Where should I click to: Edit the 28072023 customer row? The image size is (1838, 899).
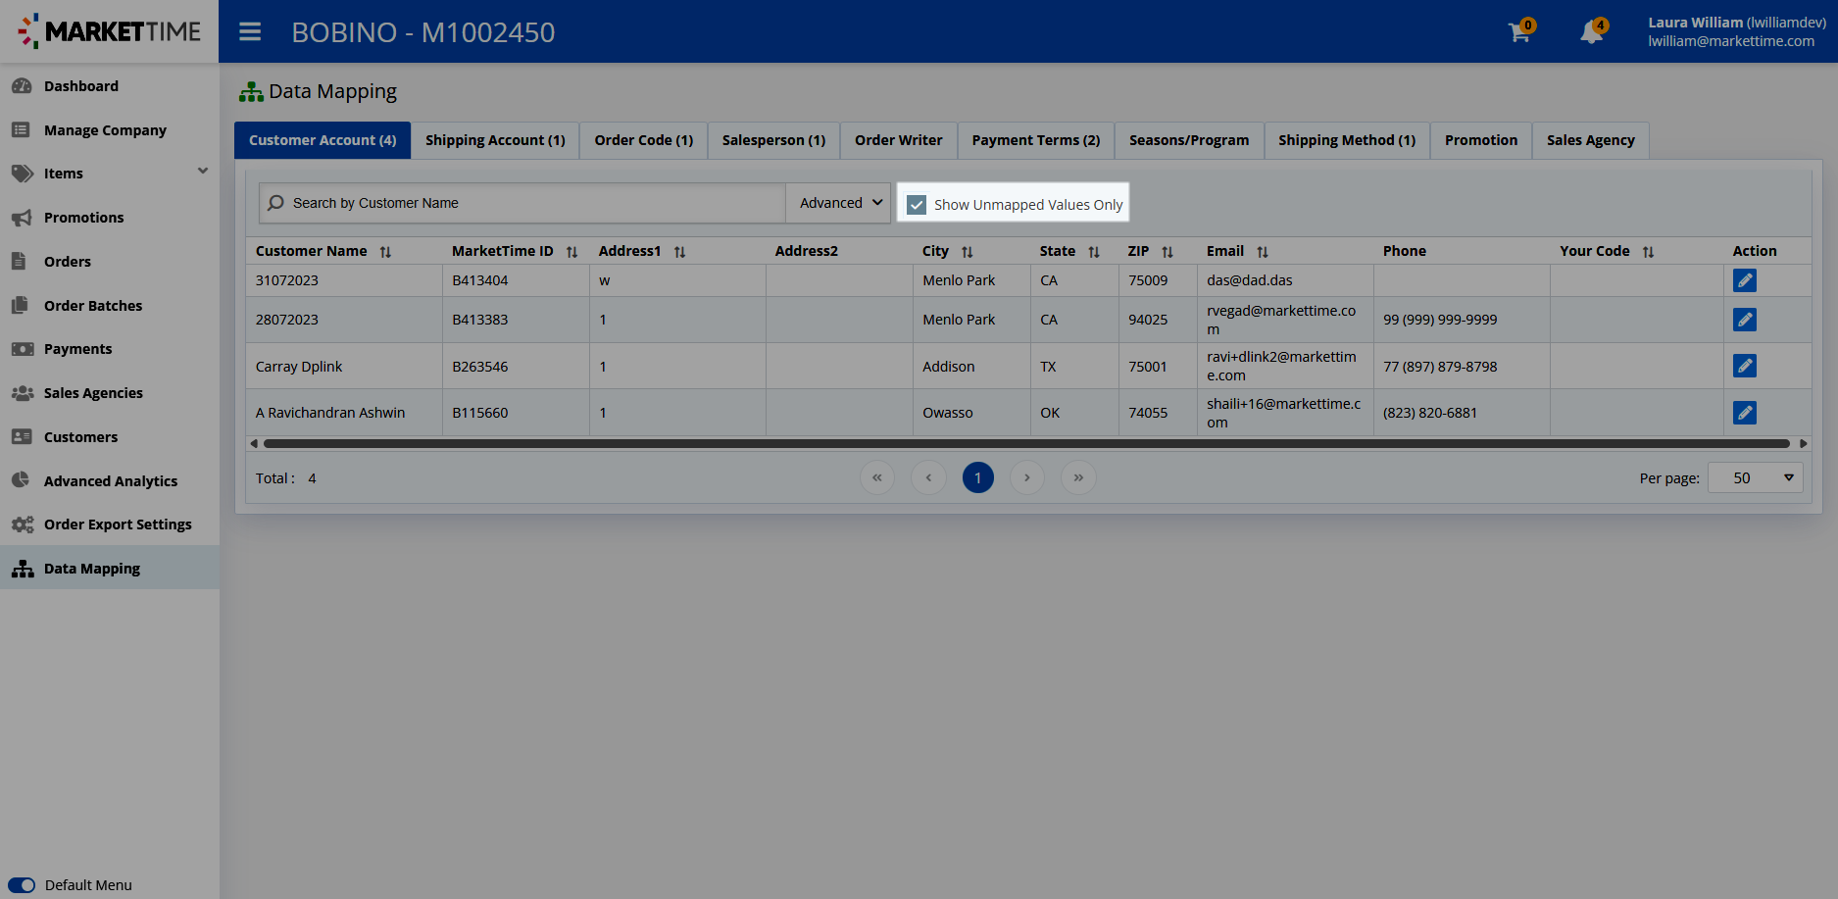pyautogui.click(x=1745, y=320)
